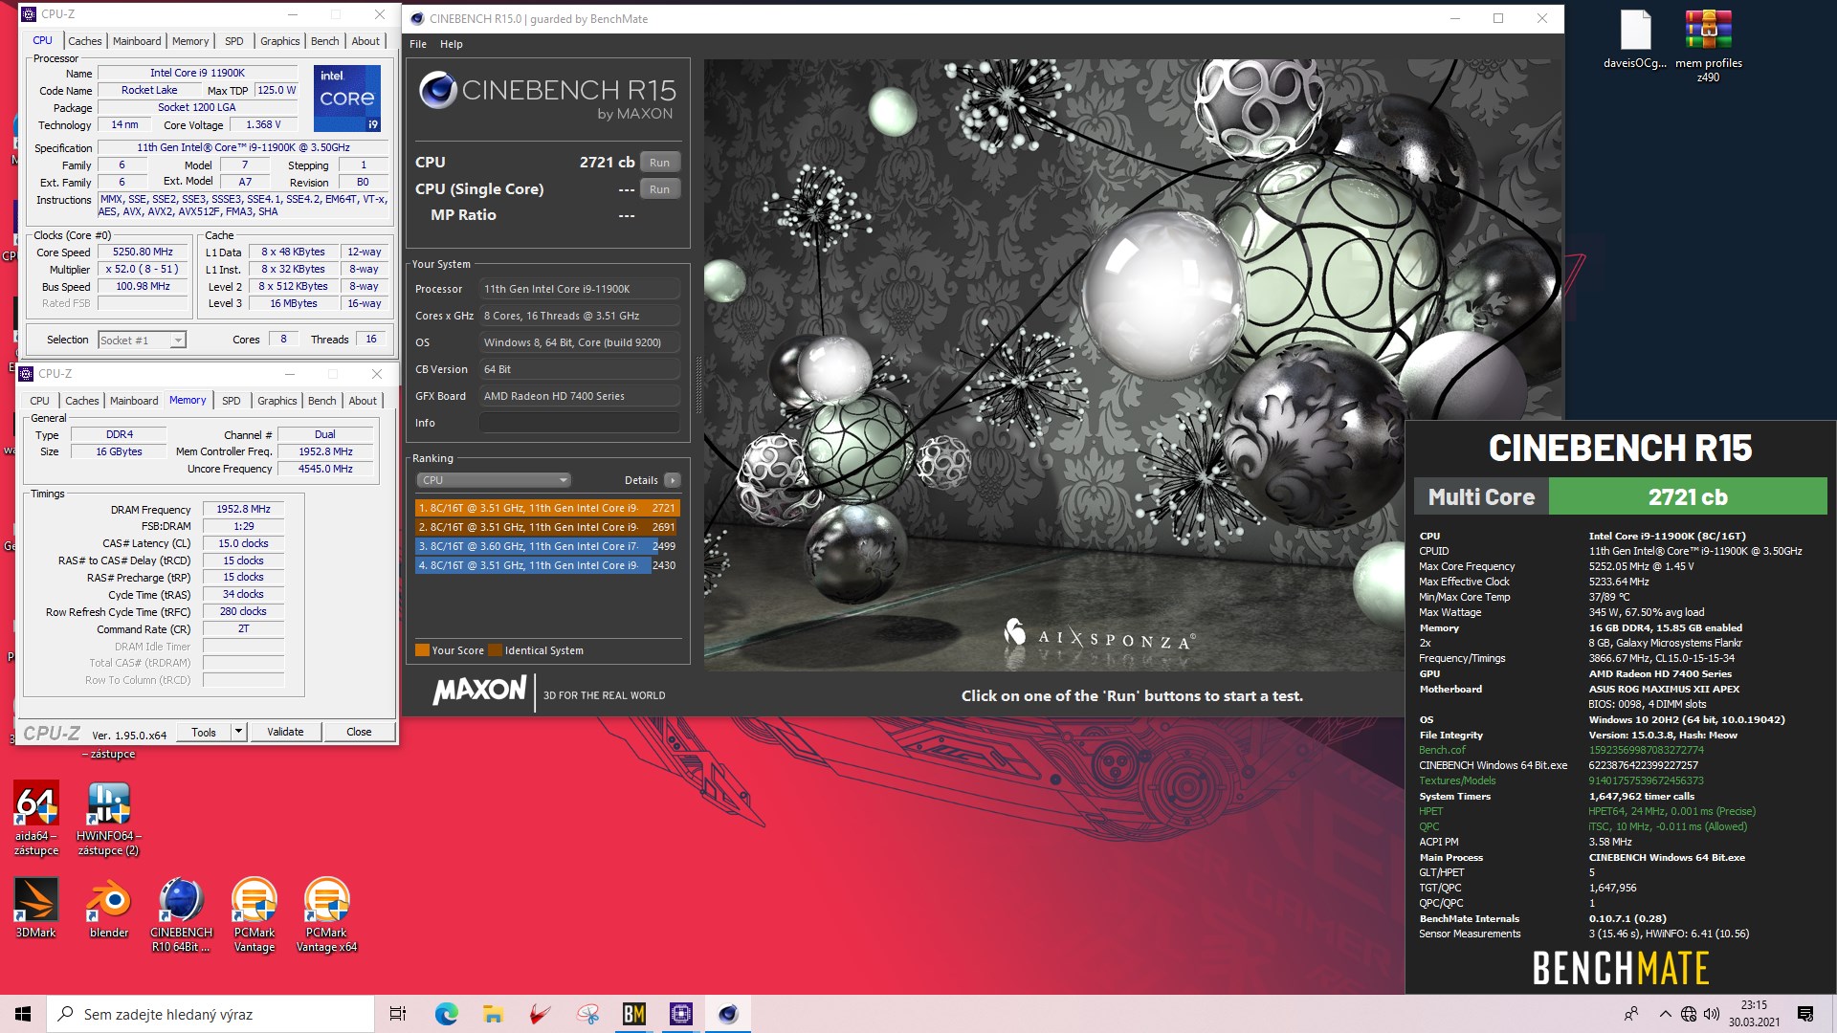Open CINEBENCH R10 64Bit desktop shortcut

(181, 915)
